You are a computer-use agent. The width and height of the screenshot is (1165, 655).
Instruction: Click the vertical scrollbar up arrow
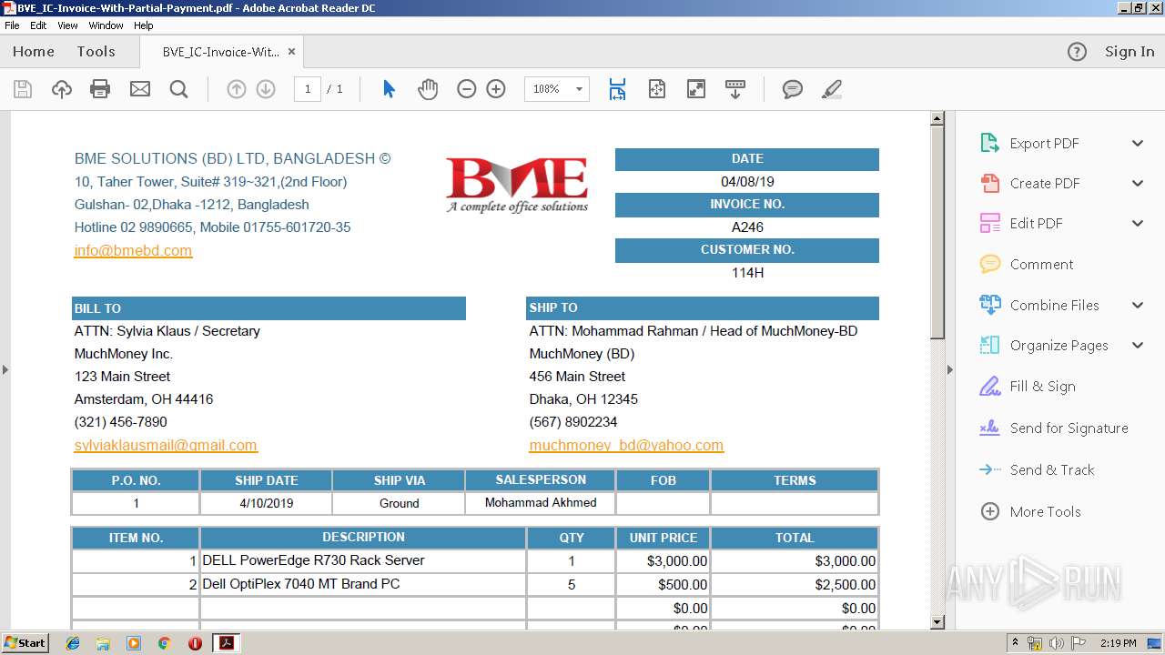937,118
